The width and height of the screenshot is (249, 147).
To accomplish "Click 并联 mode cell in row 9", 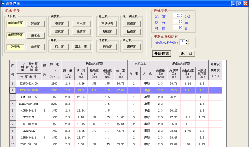I will point(147,137).
